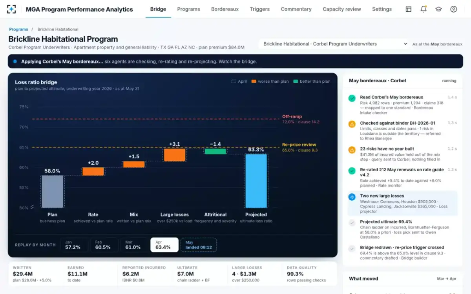The height and width of the screenshot is (294, 471).
Task: Click the May bordereaux · Corbel panel heading
Action: [x=377, y=81]
